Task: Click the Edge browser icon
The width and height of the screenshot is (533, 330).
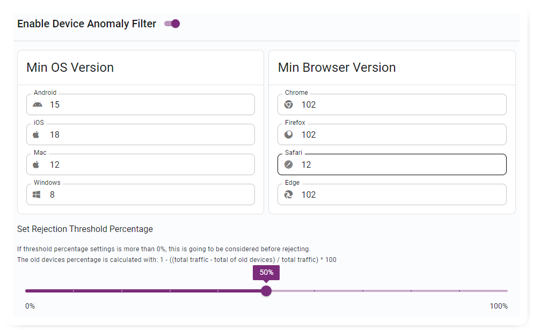Action: point(289,194)
